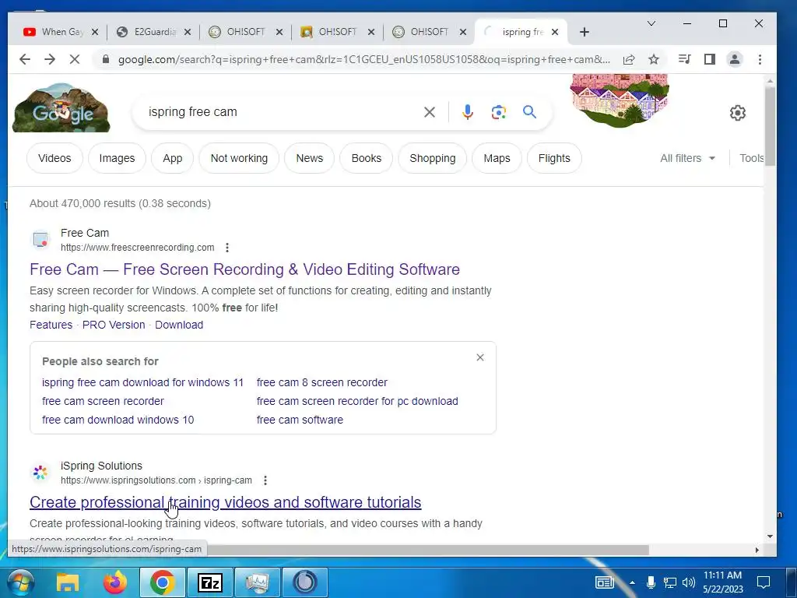Open File Explorer from the taskbar
The height and width of the screenshot is (598, 797).
click(68, 582)
